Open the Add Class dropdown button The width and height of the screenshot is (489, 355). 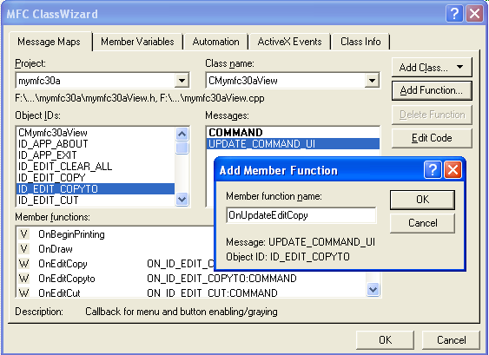(432, 68)
